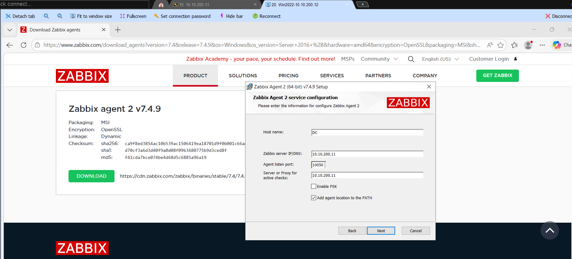The image size is (572, 259).
Task: Open the English (US) language dropdown
Action: [440, 59]
